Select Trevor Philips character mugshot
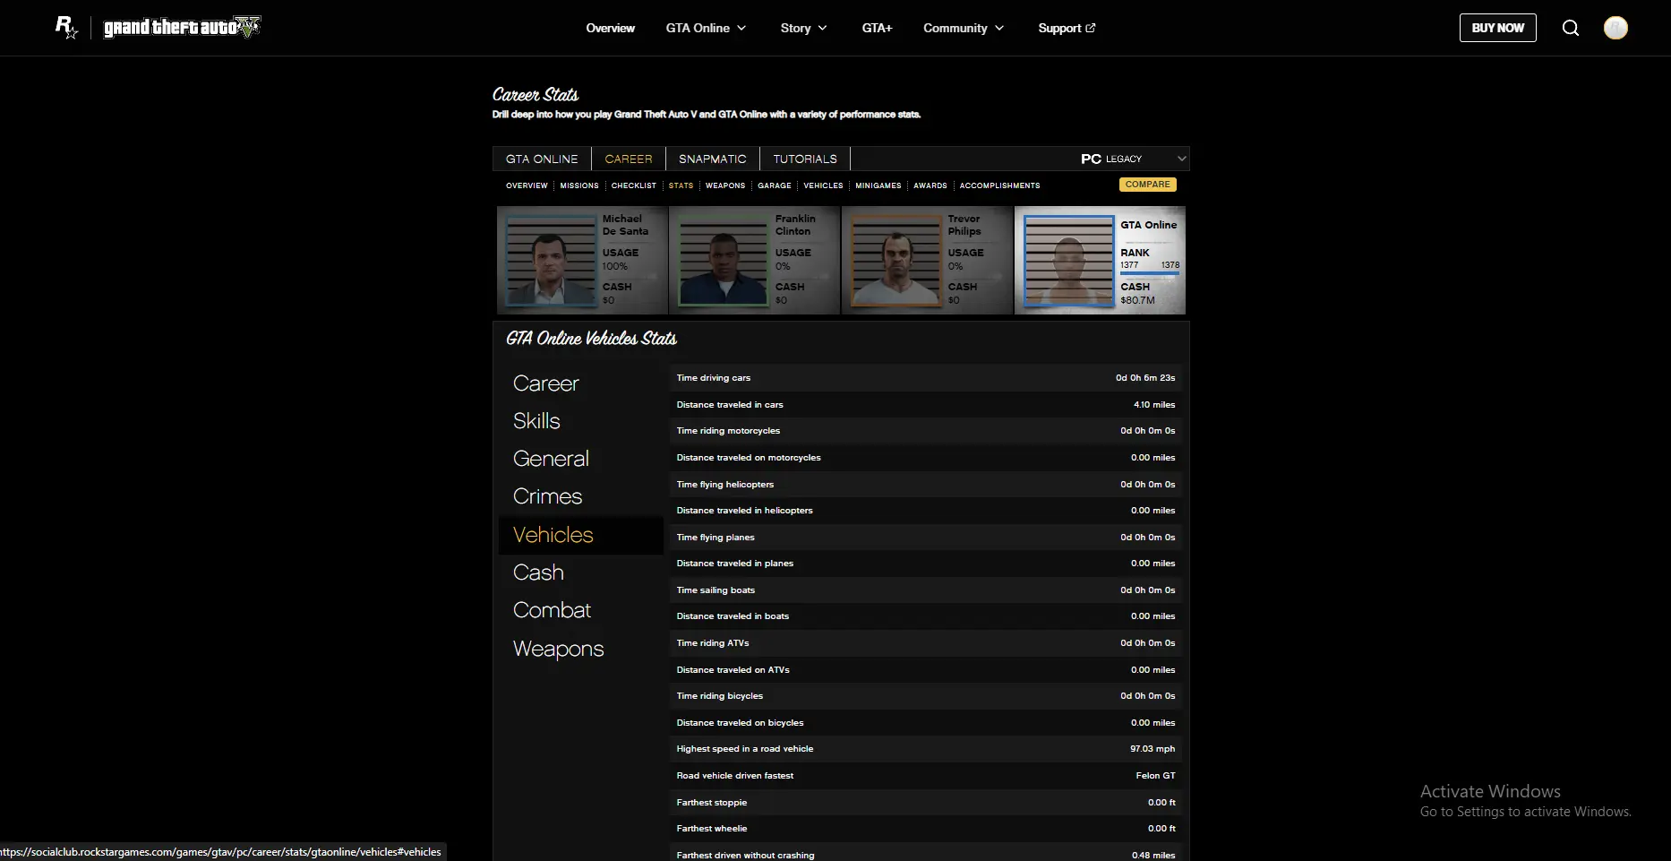 click(x=895, y=261)
